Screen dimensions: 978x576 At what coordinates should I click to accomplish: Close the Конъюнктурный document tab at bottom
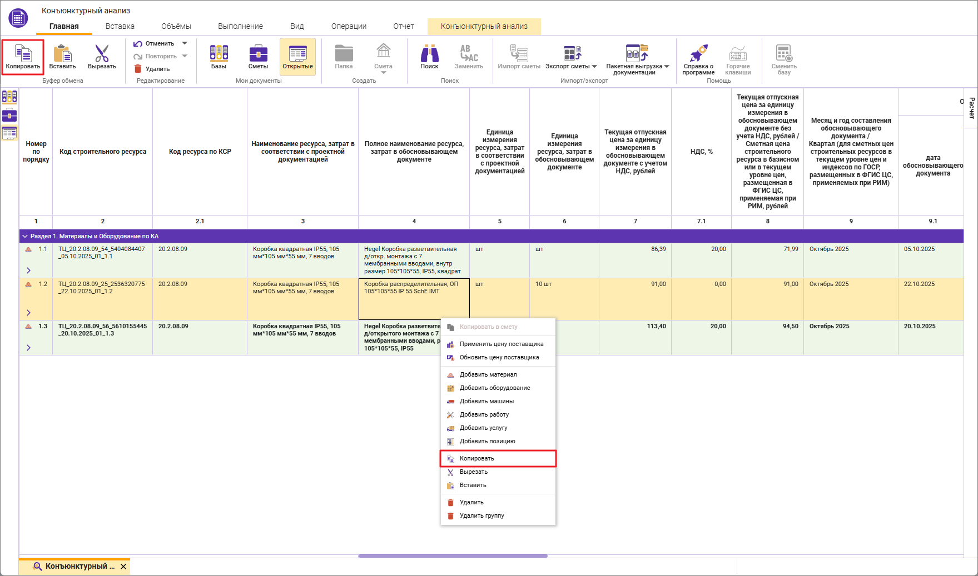click(123, 567)
